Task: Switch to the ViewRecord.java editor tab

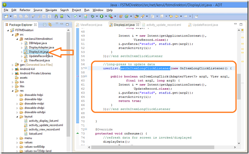Action: pos(89,25)
